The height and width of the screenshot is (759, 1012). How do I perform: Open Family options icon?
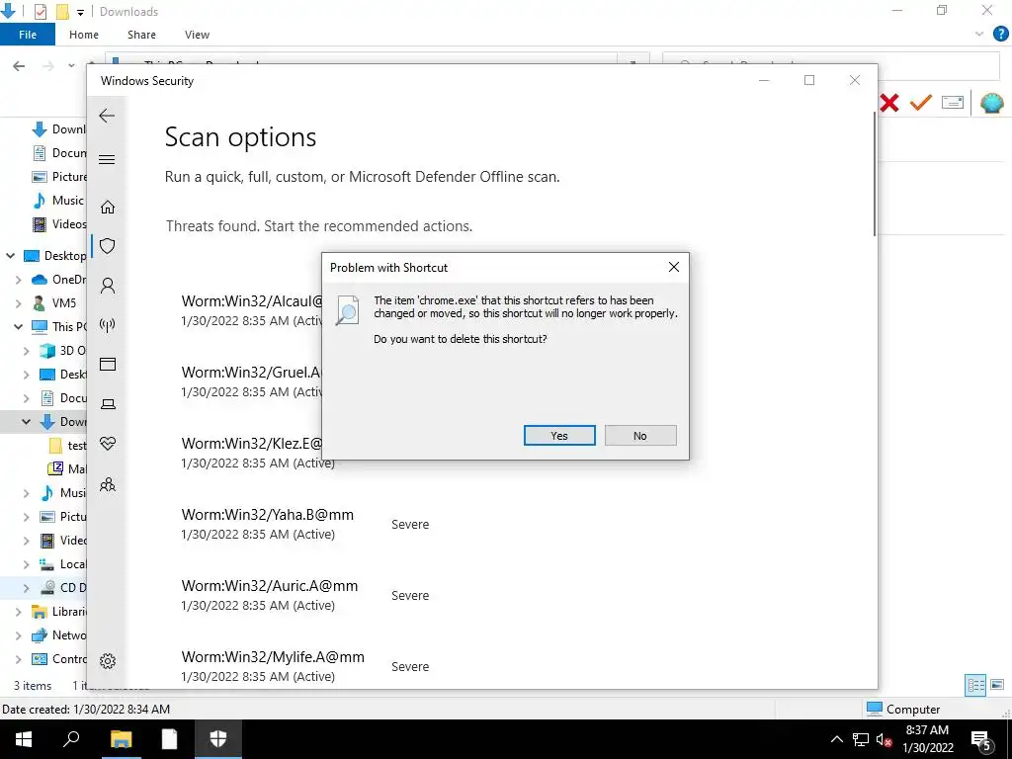coord(108,484)
